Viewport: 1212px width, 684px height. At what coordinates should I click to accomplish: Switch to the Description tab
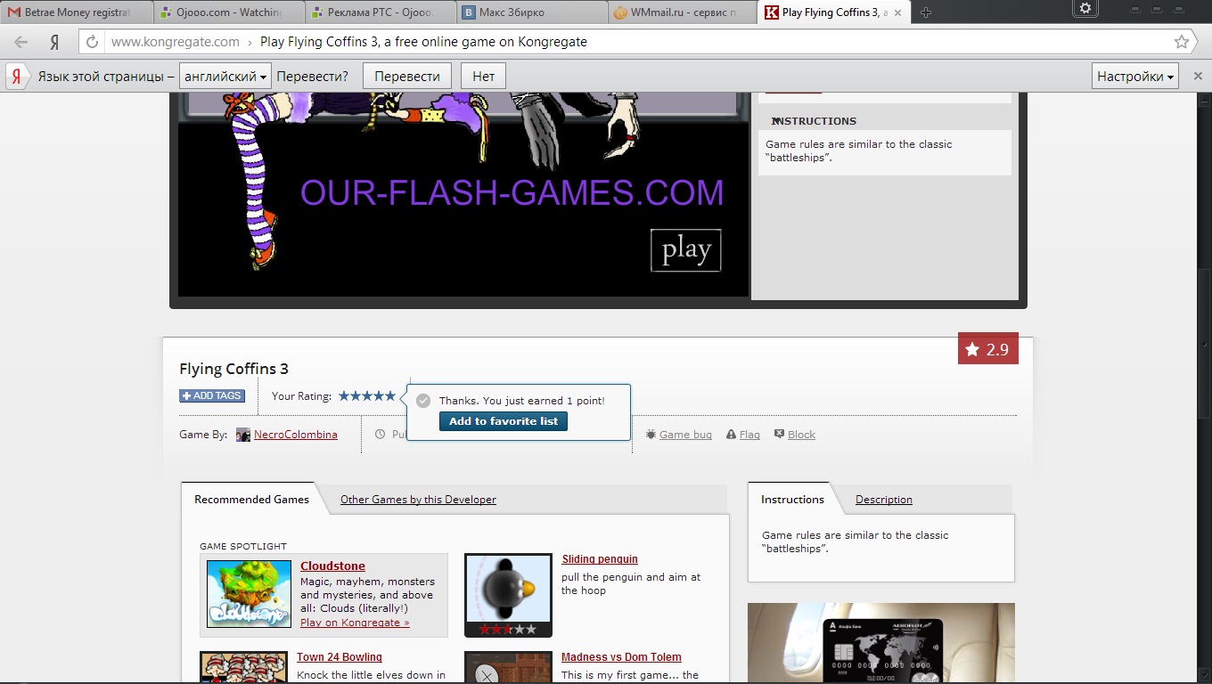(x=884, y=500)
